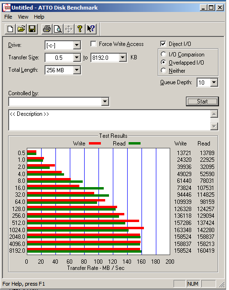Image resolution: width=229 pixels, height=290 pixels.
Task: Click inside the Description text box
Action: (x=109, y=120)
